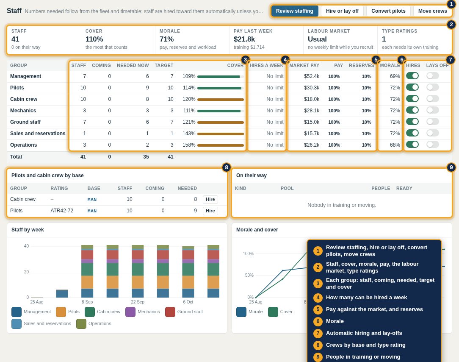Click the Cover legend swatch
The width and height of the screenshot is (459, 362).
273,312
